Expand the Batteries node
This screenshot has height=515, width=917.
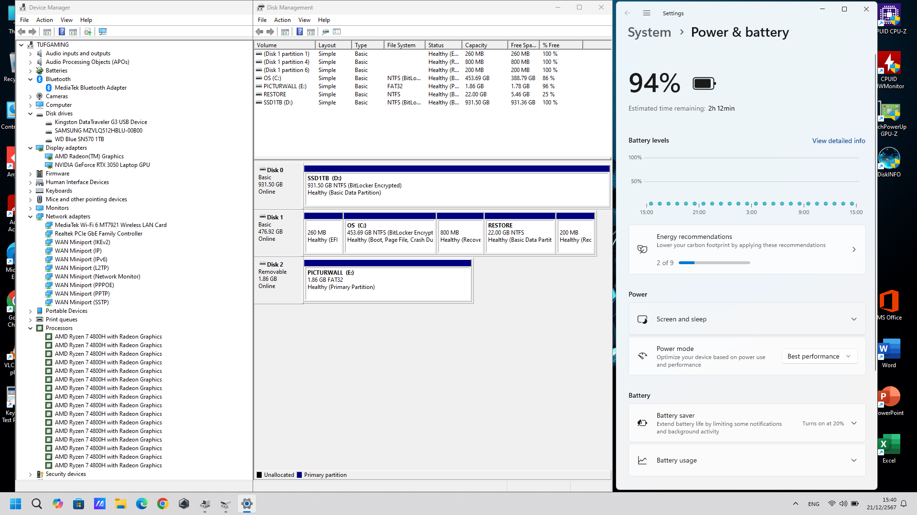(31, 71)
